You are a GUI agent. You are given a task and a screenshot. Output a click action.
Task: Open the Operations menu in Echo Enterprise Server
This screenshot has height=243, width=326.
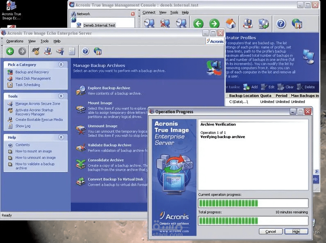click(15, 41)
